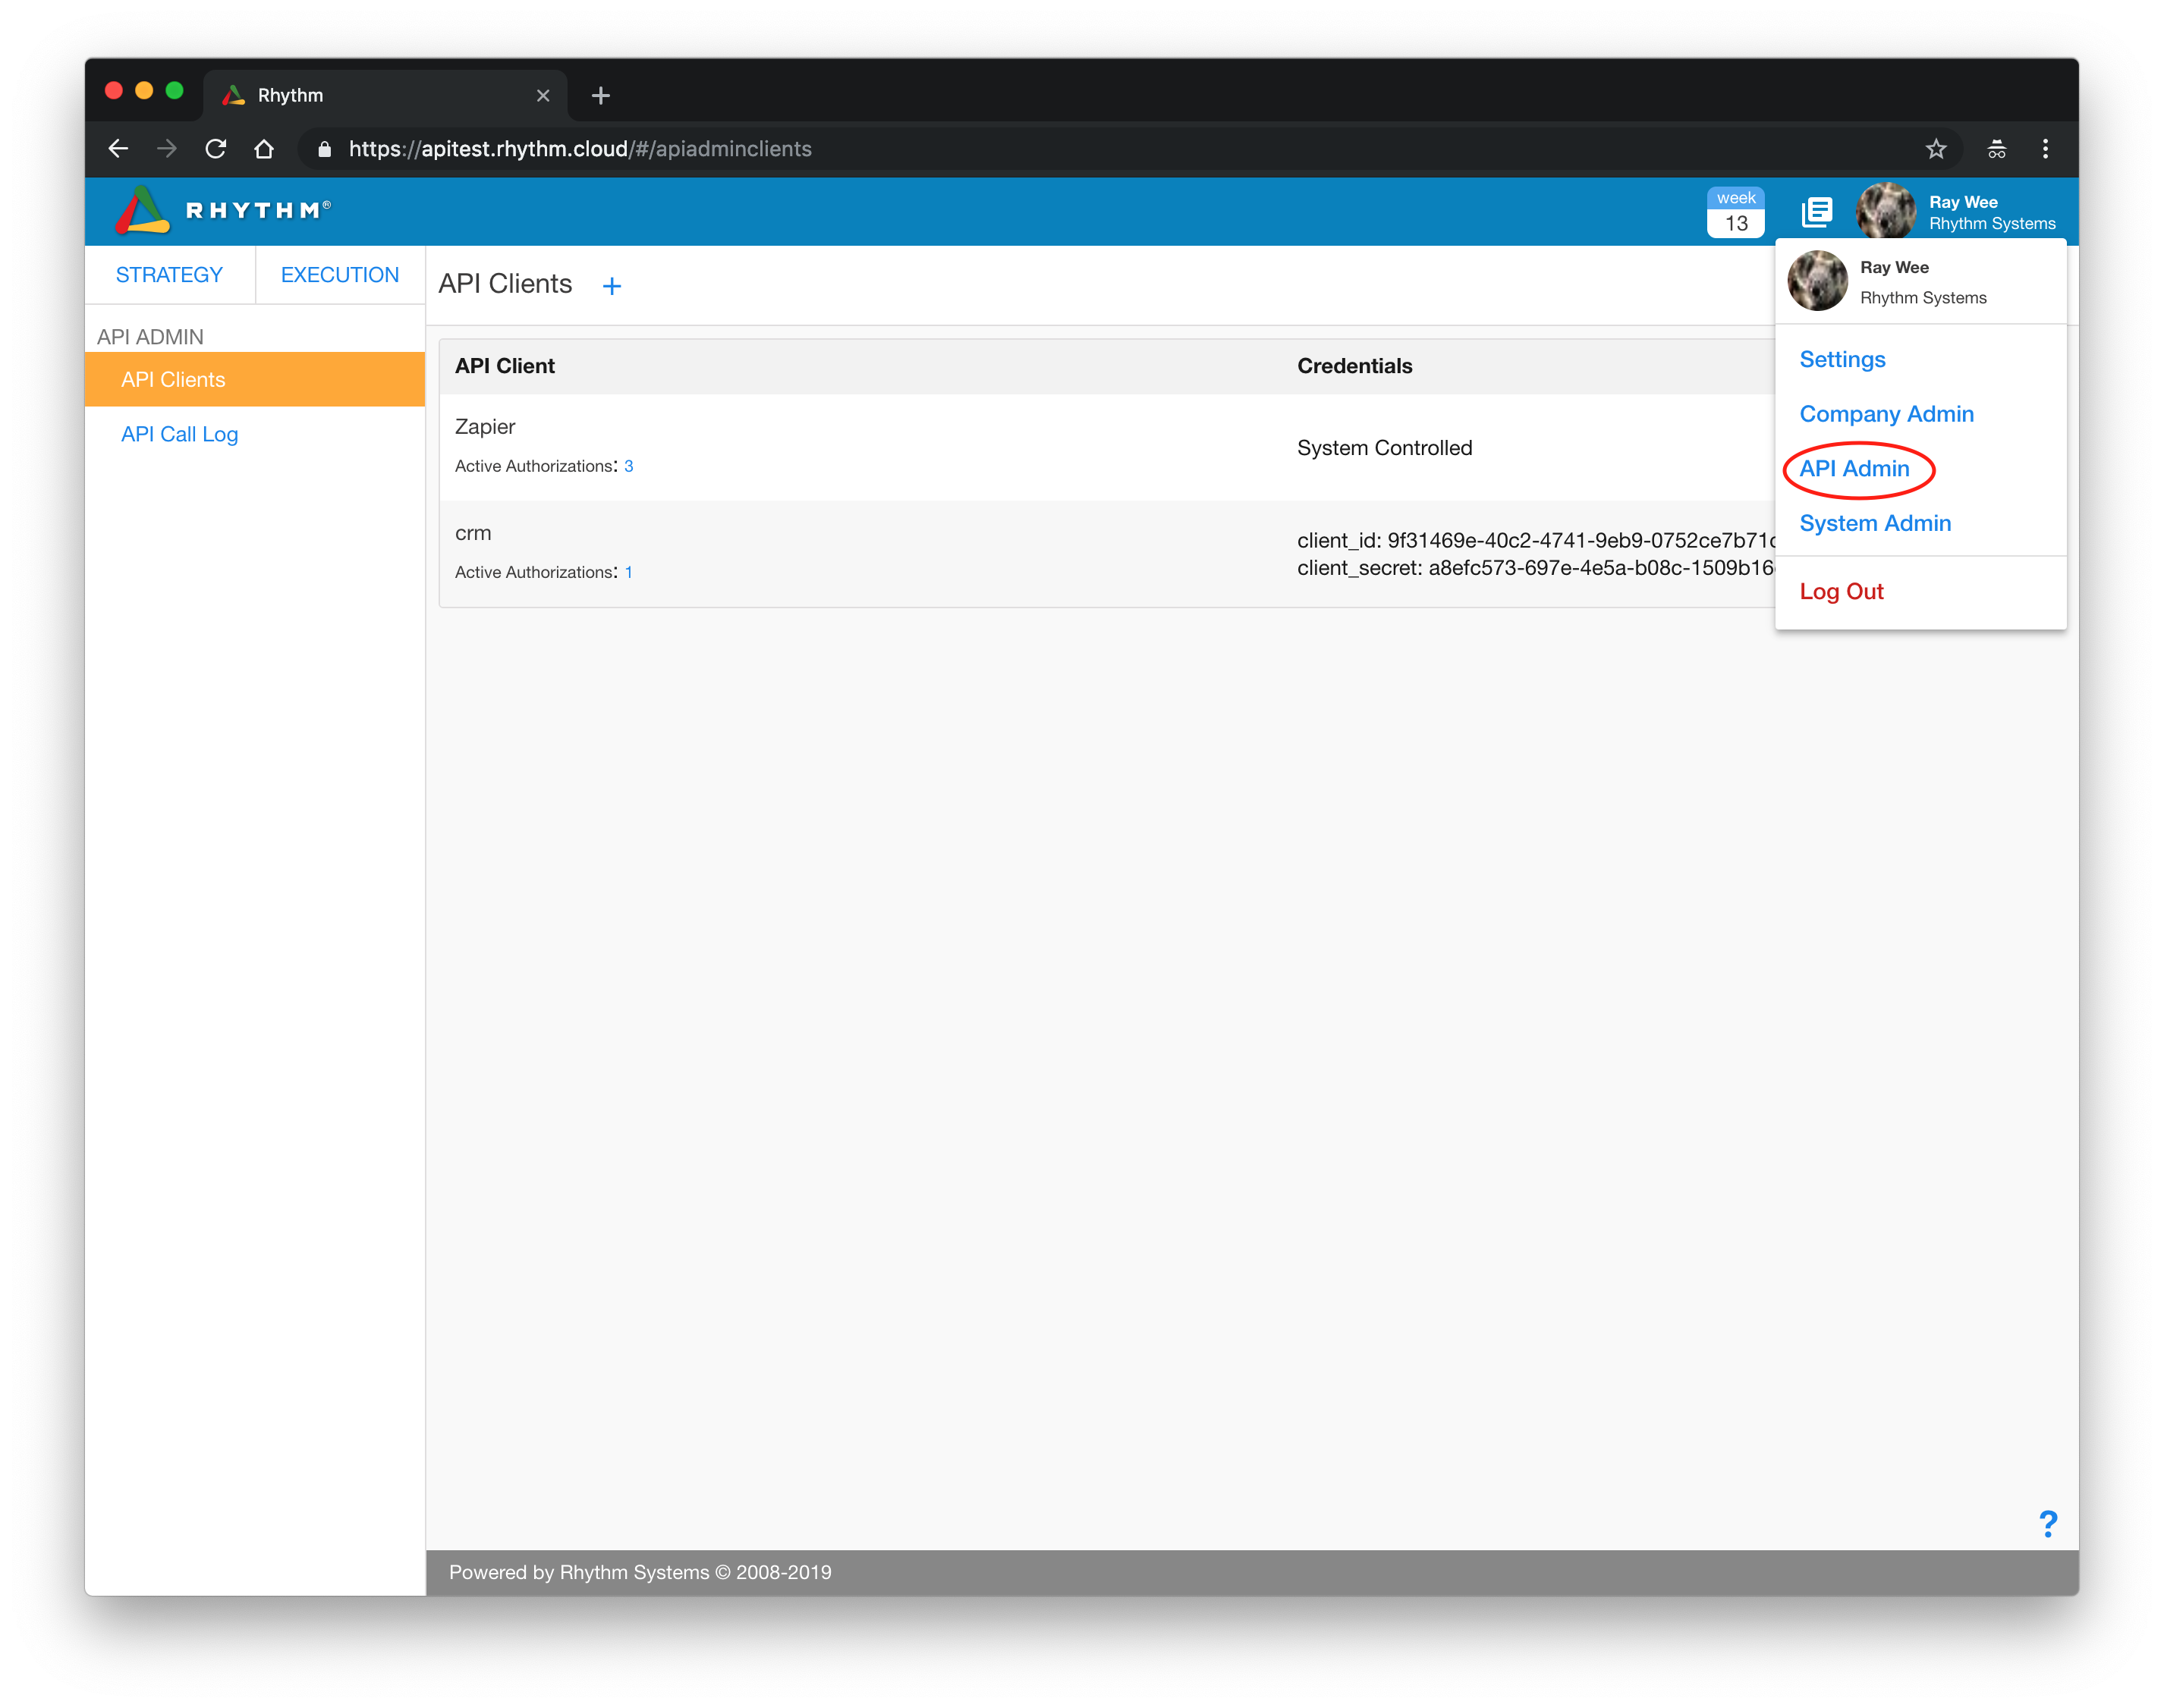Viewport: 2164px width, 1708px height.
Task: Bookmark page with star icon
Action: (1936, 149)
